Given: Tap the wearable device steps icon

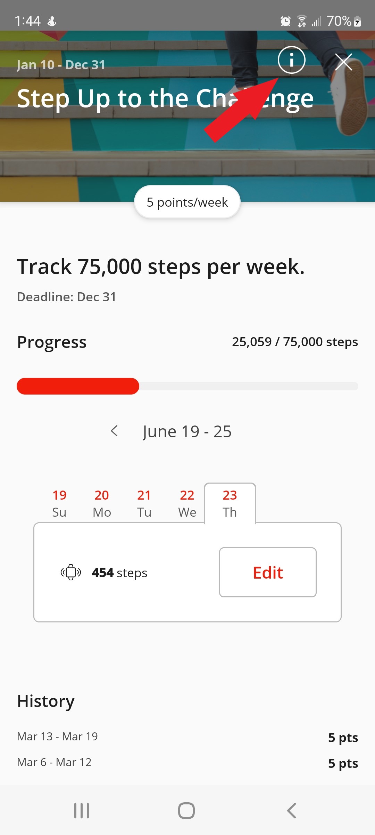Looking at the screenshot, I should click(x=71, y=572).
